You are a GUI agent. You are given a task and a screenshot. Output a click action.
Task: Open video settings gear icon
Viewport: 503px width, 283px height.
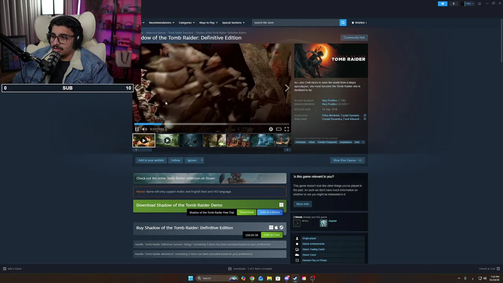tap(271, 129)
